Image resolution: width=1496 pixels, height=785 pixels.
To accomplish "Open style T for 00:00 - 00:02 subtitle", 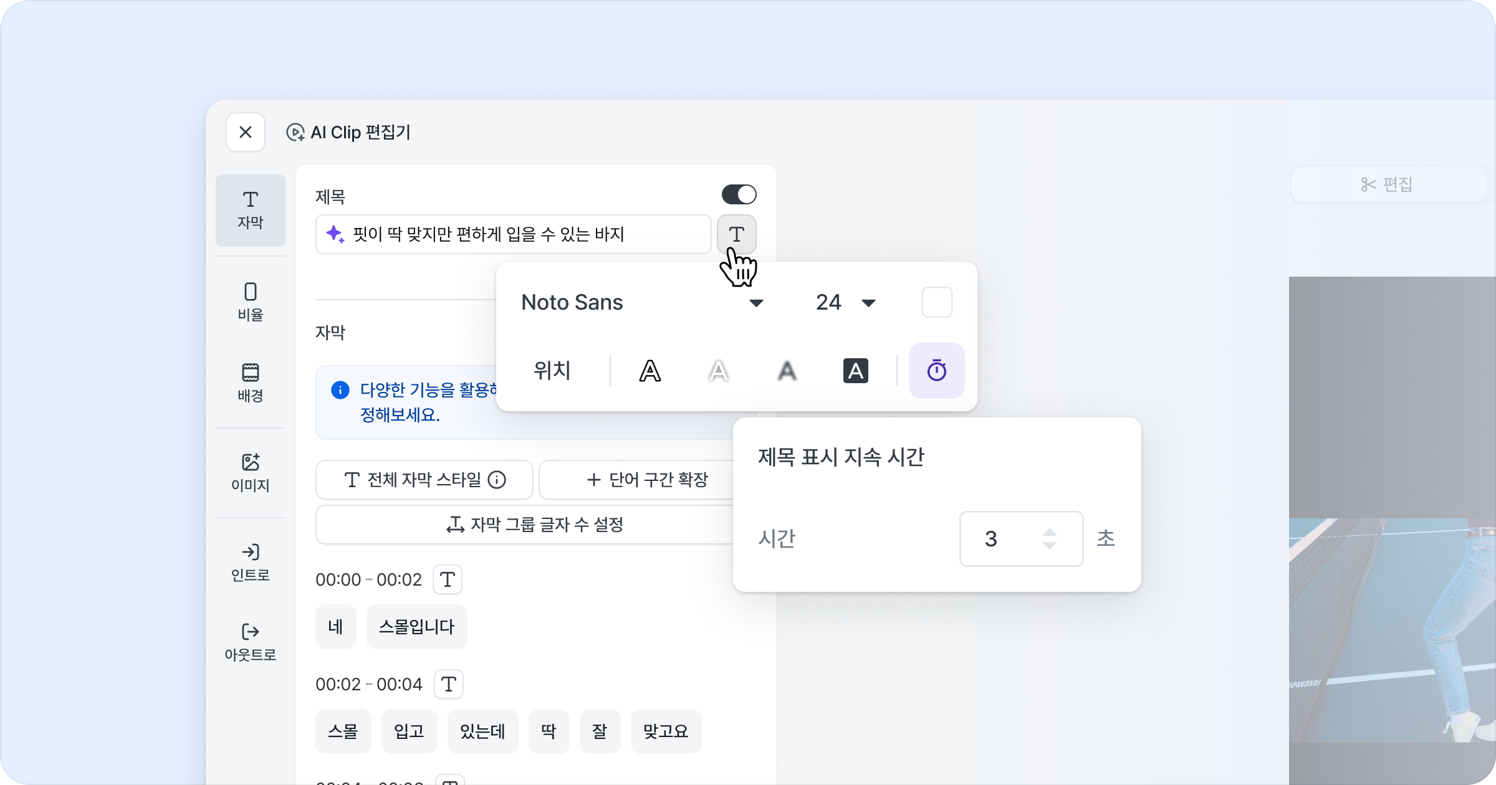I will [x=448, y=579].
